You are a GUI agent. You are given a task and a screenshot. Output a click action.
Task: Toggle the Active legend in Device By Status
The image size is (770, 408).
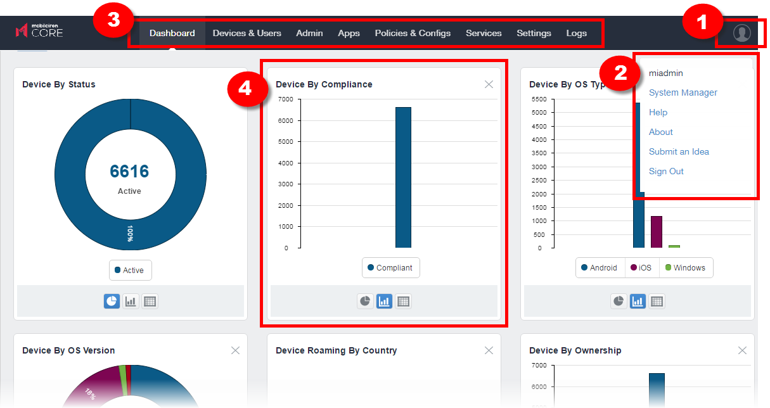(x=130, y=271)
